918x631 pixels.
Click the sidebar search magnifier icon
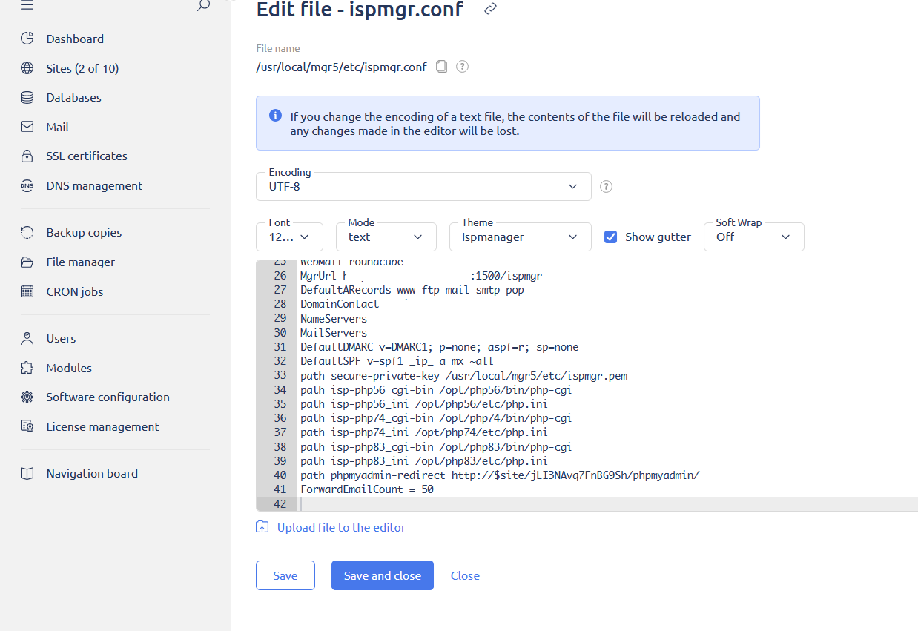(203, 6)
